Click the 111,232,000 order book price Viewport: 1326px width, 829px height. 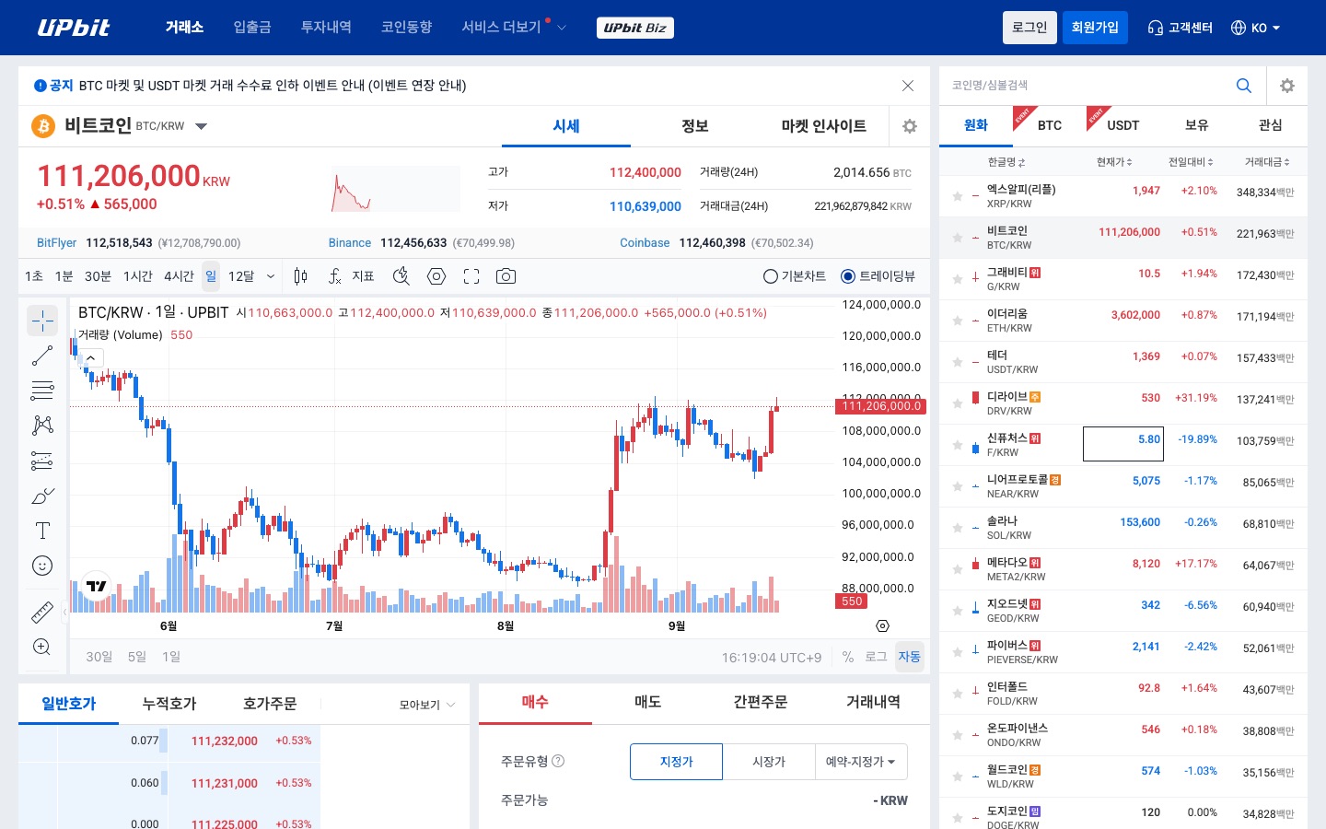[225, 741]
